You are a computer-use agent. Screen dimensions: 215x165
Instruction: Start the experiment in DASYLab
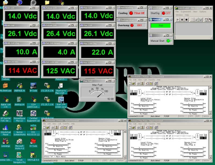177,20
